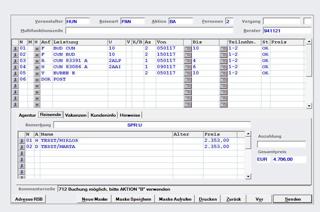The image size is (320, 212).
Task: Submit the booking with Senden
Action: (x=293, y=199)
